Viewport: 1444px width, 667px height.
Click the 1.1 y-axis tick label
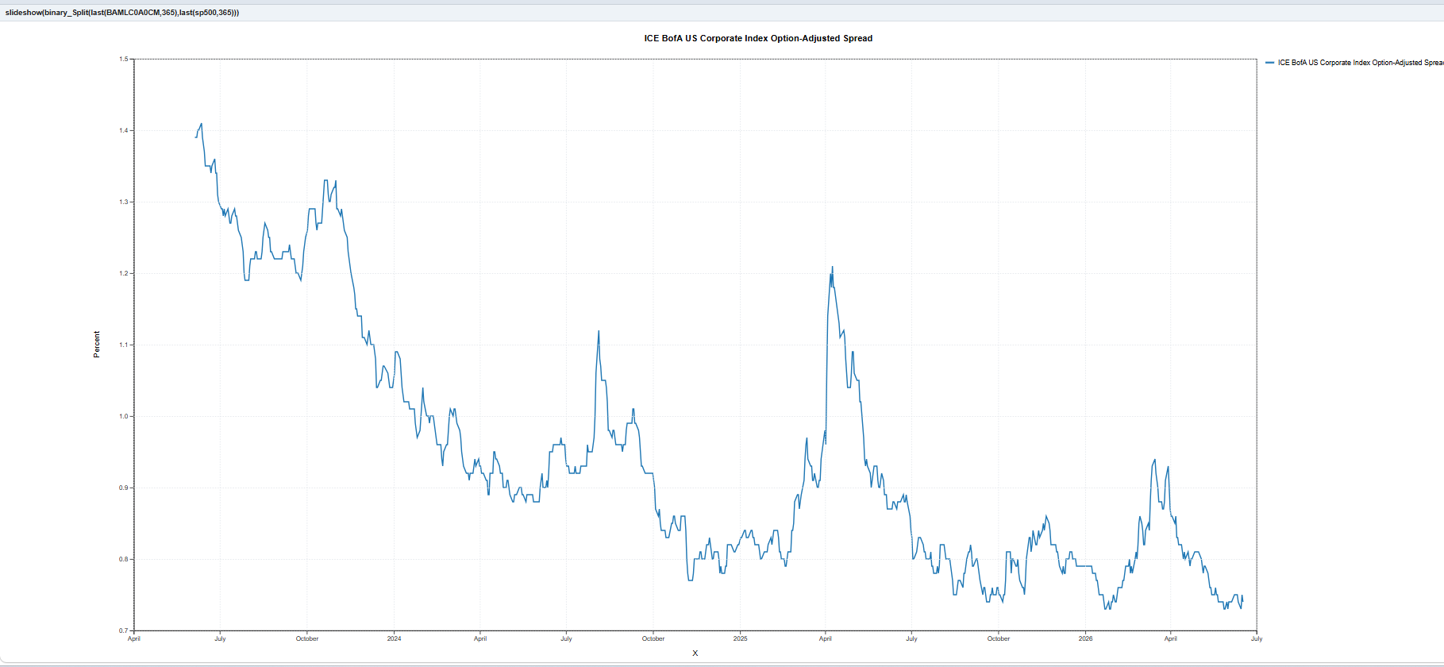click(124, 345)
